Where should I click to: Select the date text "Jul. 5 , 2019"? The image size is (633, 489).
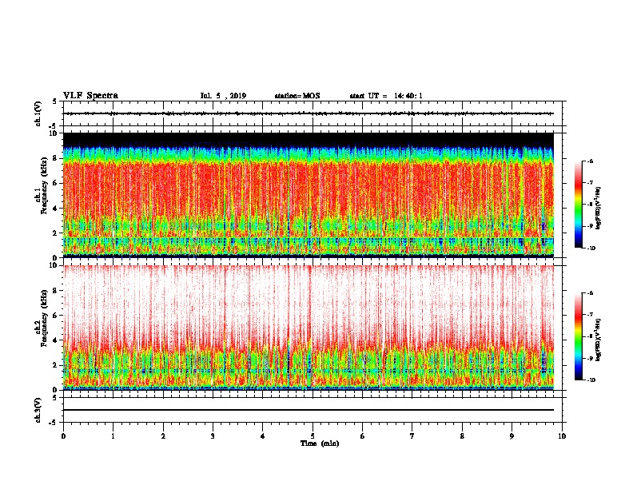223,96
